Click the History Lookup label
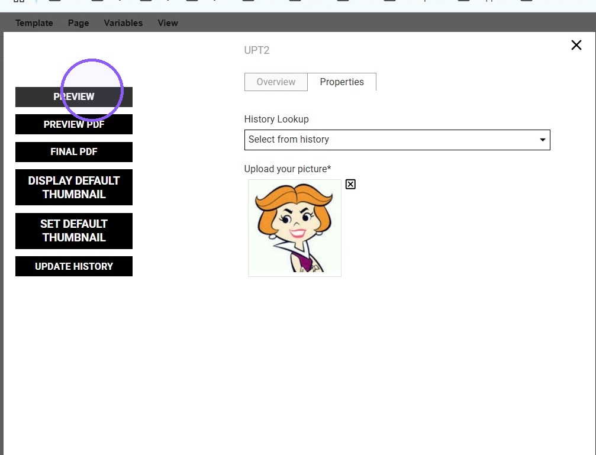Image resolution: width=596 pixels, height=455 pixels. (x=276, y=119)
